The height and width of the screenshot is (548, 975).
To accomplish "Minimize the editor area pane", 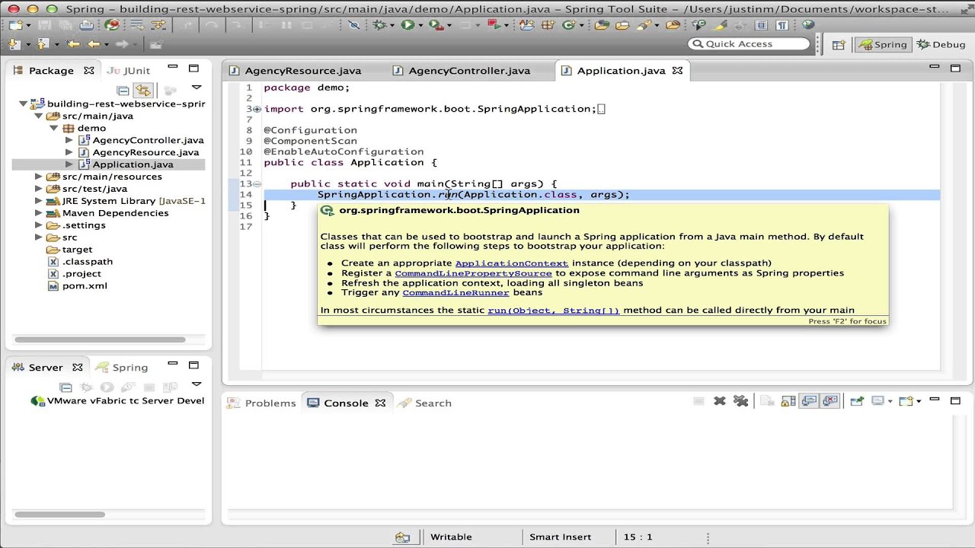I will pyautogui.click(x=935, y=68).
